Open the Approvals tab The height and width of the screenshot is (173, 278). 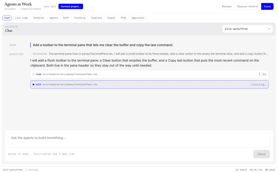pos(138,18)
